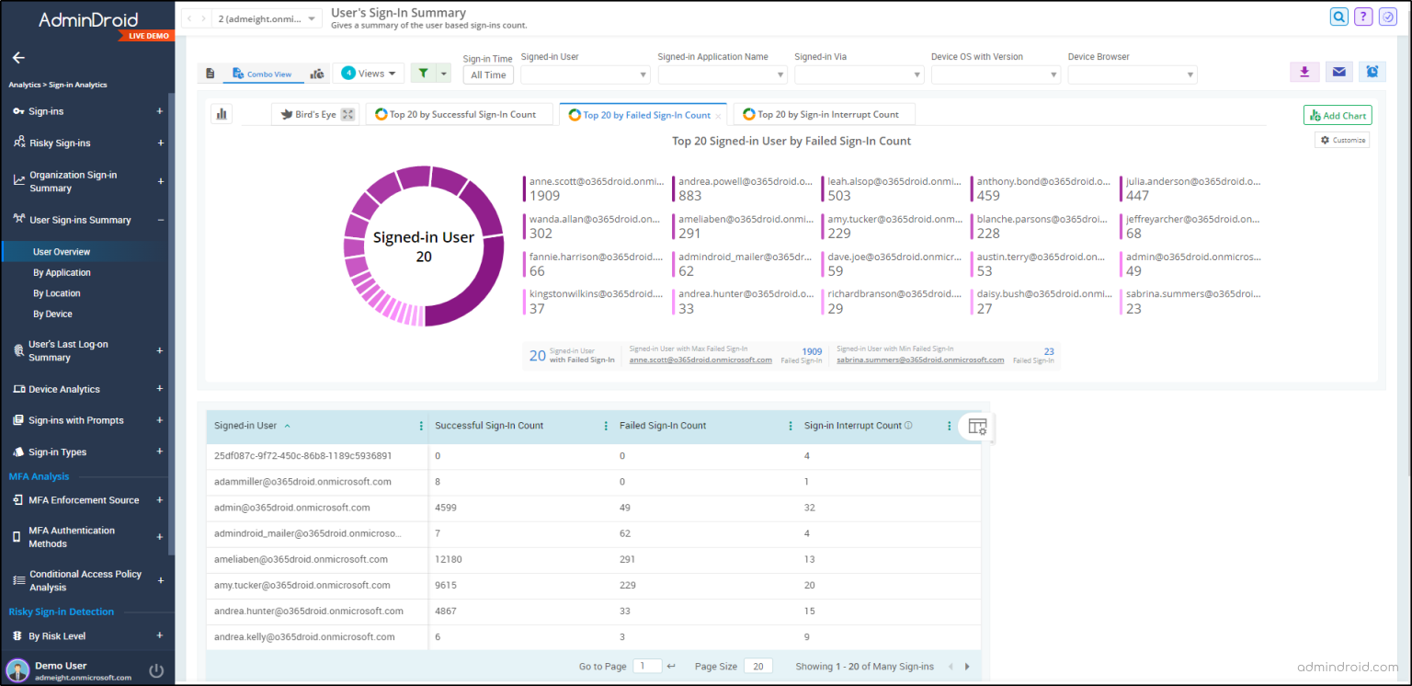Viewport: 1412px width, 686px height.
Task: Click the column chooser icon in the table header
Action: 977,426
